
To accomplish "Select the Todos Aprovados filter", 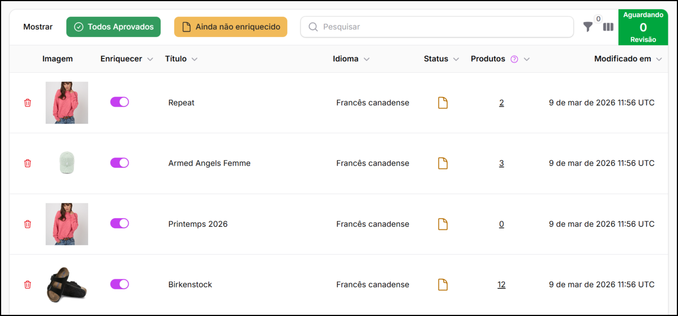I will (114, 27).
